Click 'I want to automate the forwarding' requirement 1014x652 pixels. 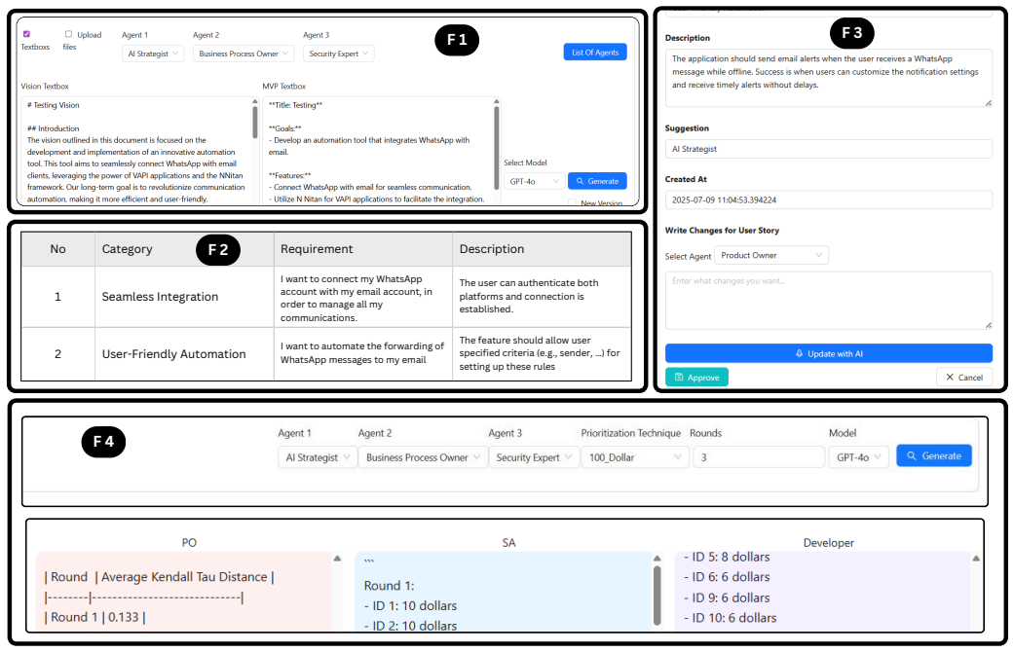(x=363, y=353)
